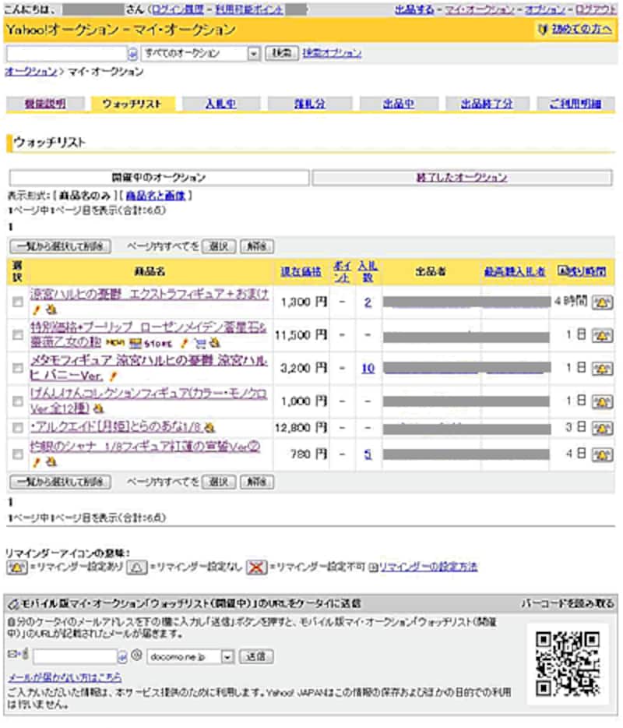
Task: Click the NEW badge in ローゼンメイデン row
Action: [x=115, y=343]
